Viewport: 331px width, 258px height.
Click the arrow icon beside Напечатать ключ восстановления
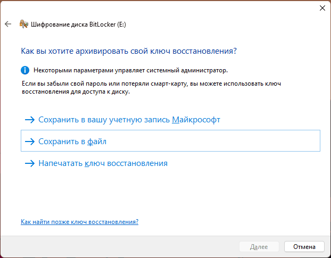30,163
